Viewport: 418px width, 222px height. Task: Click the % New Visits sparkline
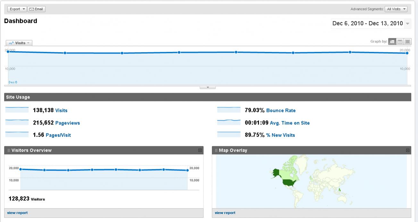pos(229,134)
